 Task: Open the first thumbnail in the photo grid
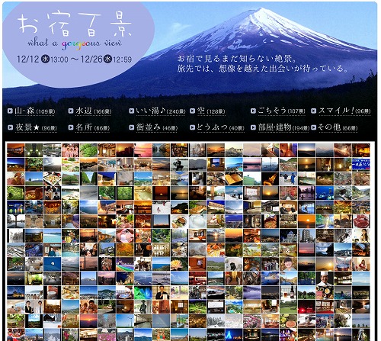[16, 150]
